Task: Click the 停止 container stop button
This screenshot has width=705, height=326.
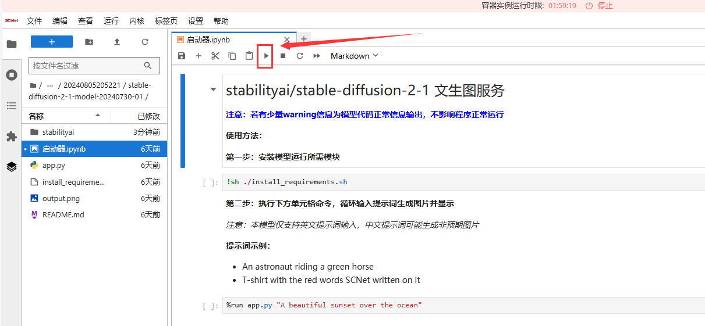Action: pos(599,5)
